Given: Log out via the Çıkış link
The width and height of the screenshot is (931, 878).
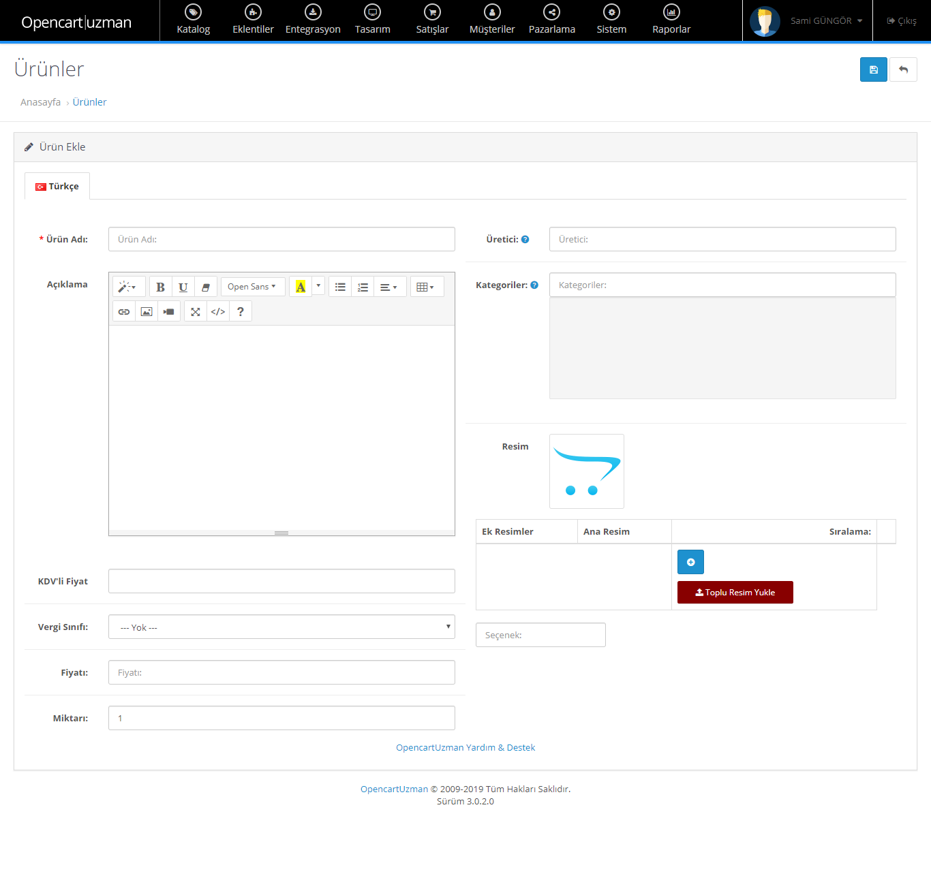Looking at the screenshot, I should click(x=902, y=21).
